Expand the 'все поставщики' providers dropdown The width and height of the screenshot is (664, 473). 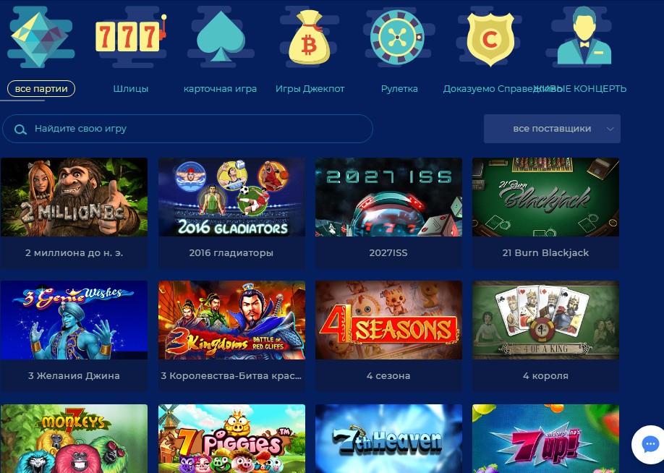(552, 129)
